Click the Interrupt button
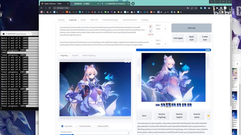The height and width of the screenshot is (135, 241). pos(191,28)
